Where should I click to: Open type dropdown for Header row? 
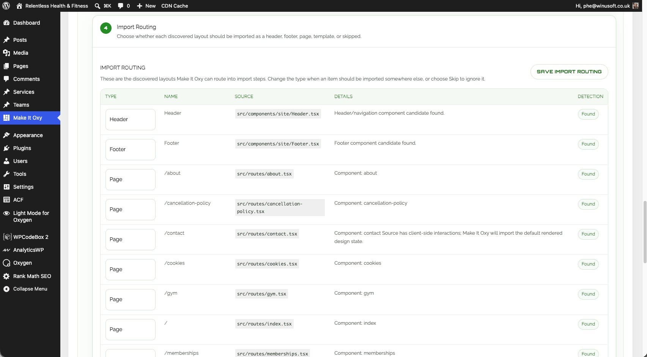pyautogui.click(x=131, y=119)
